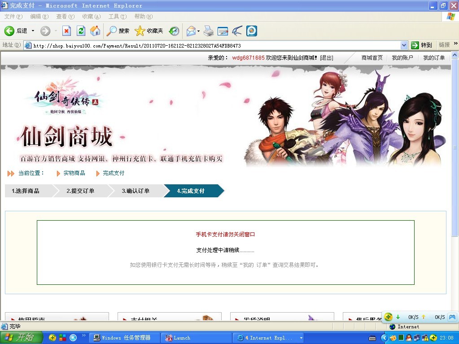
Task: Open the Favorites (收藏夹) star button
Action: pos(149,30)
